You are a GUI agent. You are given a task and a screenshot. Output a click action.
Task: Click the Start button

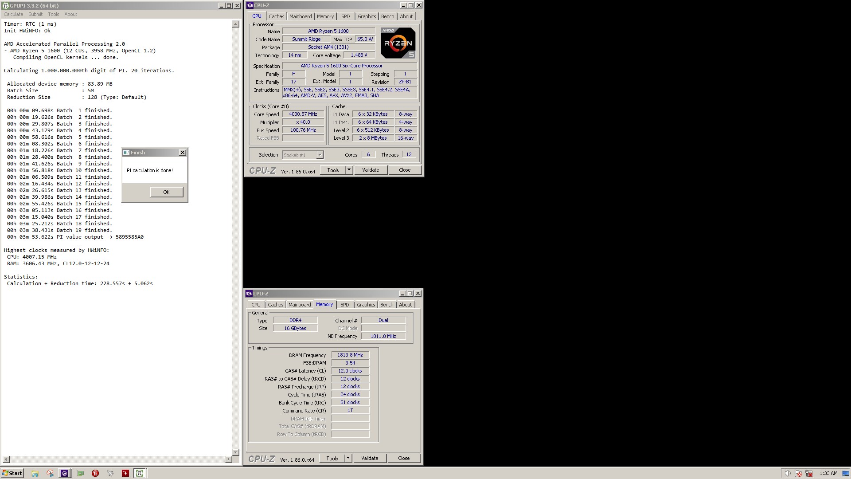click(x=12, y=473)
